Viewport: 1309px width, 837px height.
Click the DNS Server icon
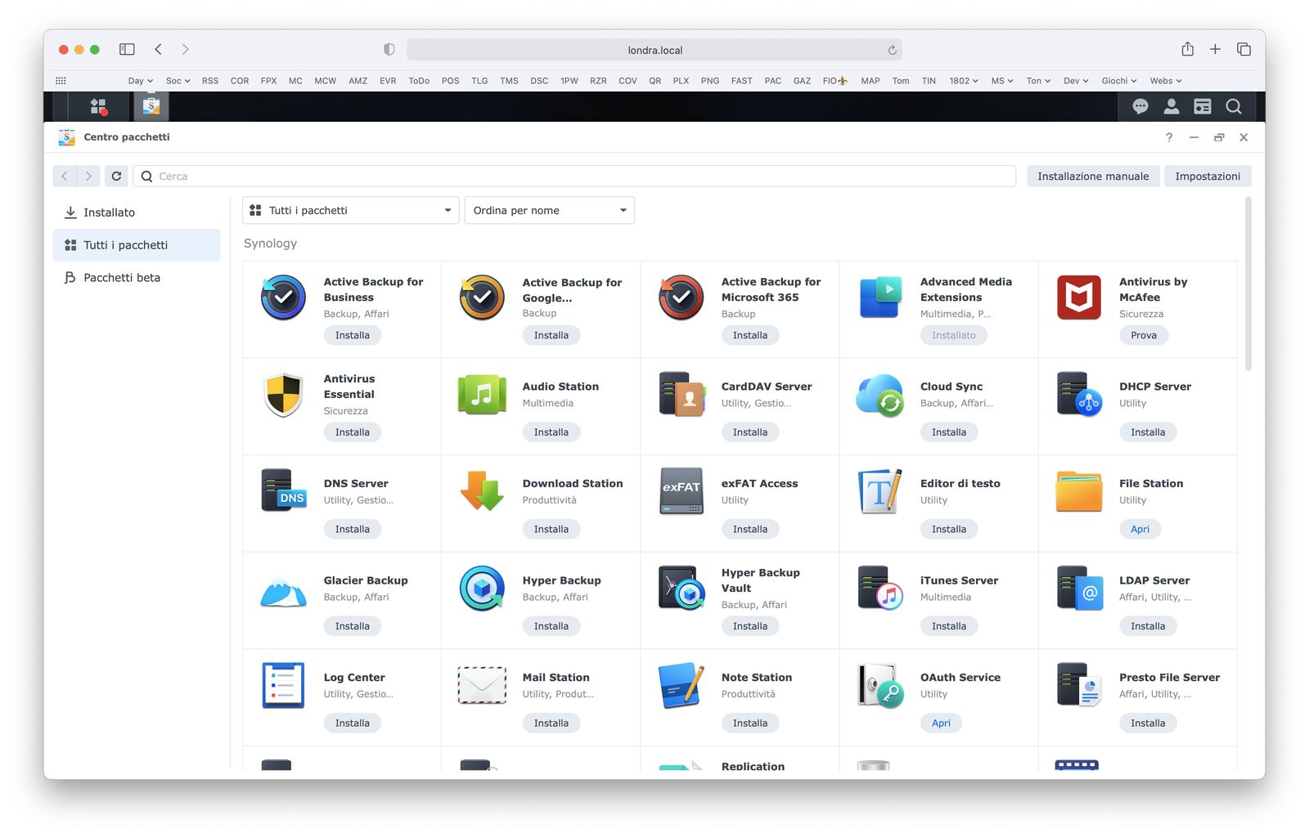[x=283, y=491]
